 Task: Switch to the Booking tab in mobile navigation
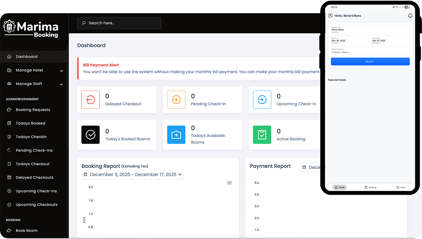click(371, 187)
